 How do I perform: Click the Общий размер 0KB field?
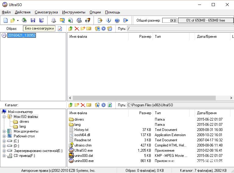(169, 20)
